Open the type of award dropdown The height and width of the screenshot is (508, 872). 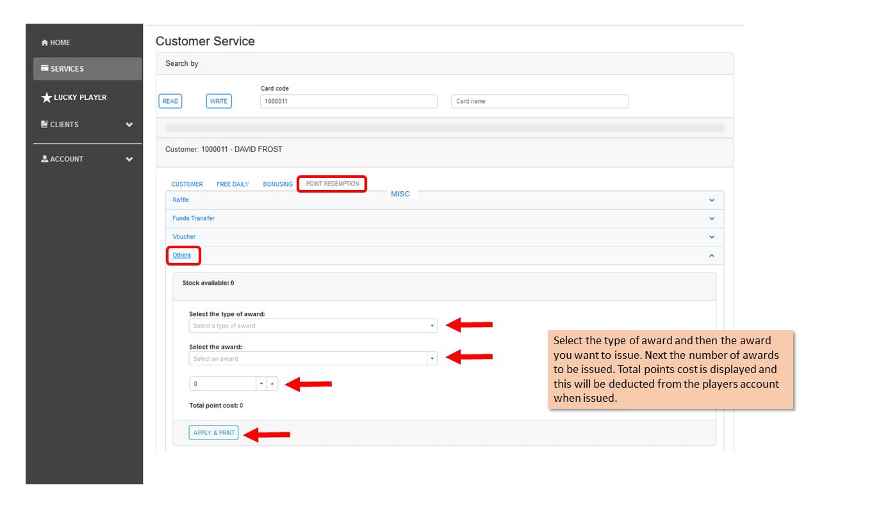click(313, 326)
